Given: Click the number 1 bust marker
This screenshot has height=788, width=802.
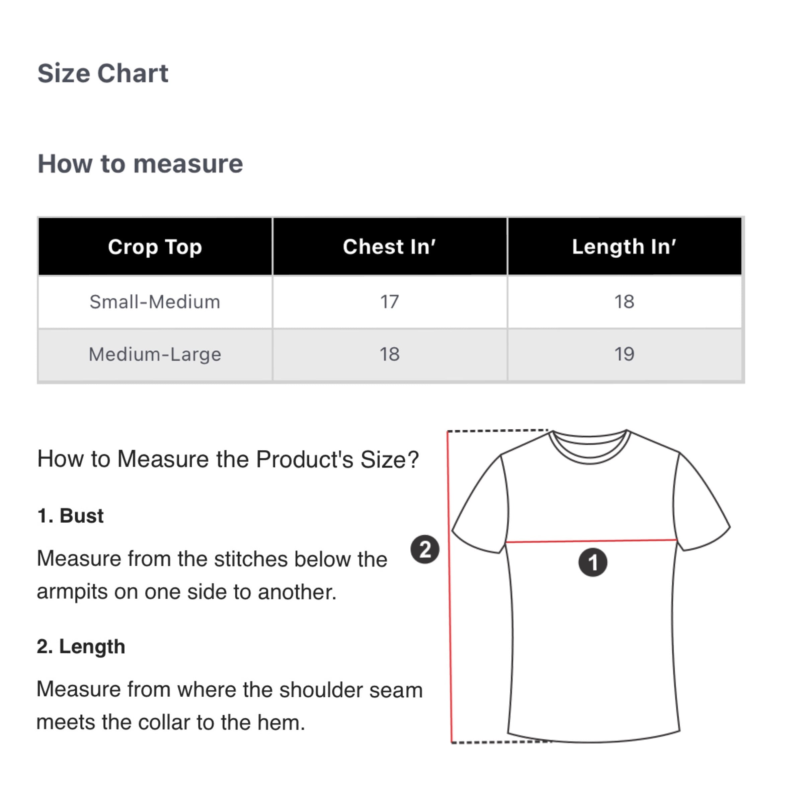Looking at the screenshot, I should pyautogui.click(x=592, y=562).
